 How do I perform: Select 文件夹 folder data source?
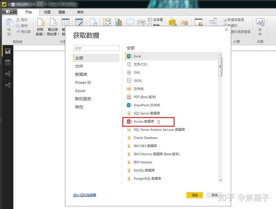pyautogui.click(x=171, y=89)
